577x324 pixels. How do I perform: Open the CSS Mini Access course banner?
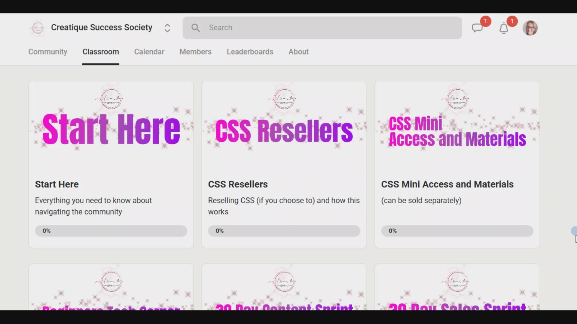(x=457, y=126)
